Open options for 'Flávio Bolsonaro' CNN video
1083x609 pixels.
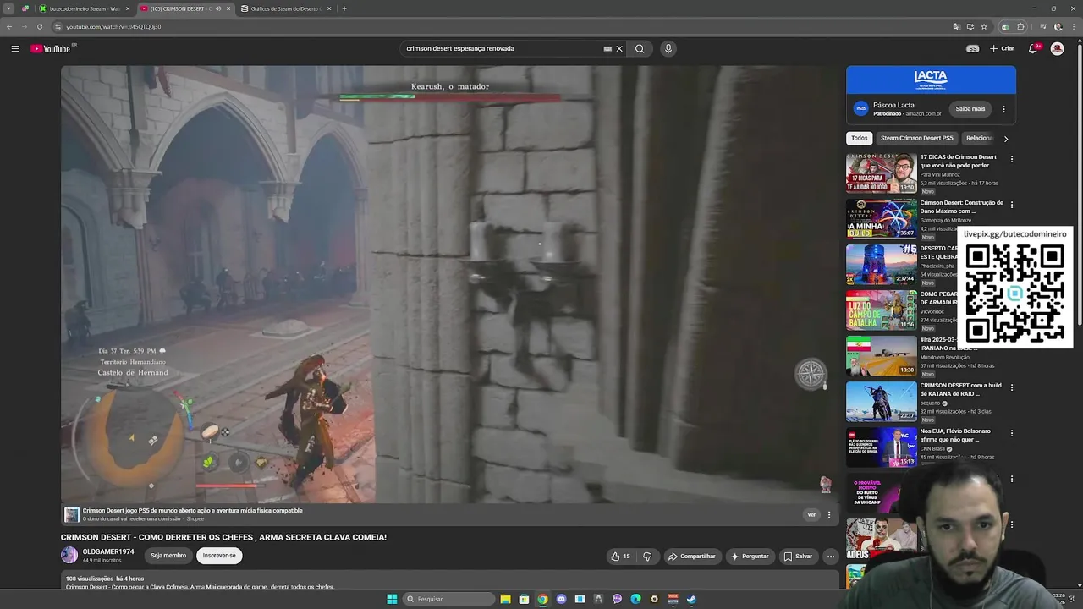click(x=1011, y=433)
